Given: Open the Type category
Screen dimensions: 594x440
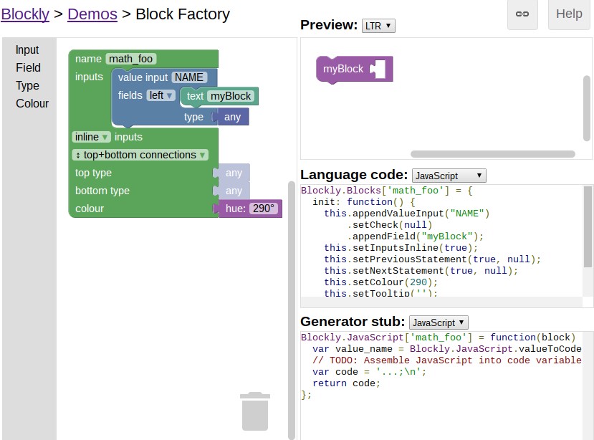Looking at the screenshot, I should [27, 85].
